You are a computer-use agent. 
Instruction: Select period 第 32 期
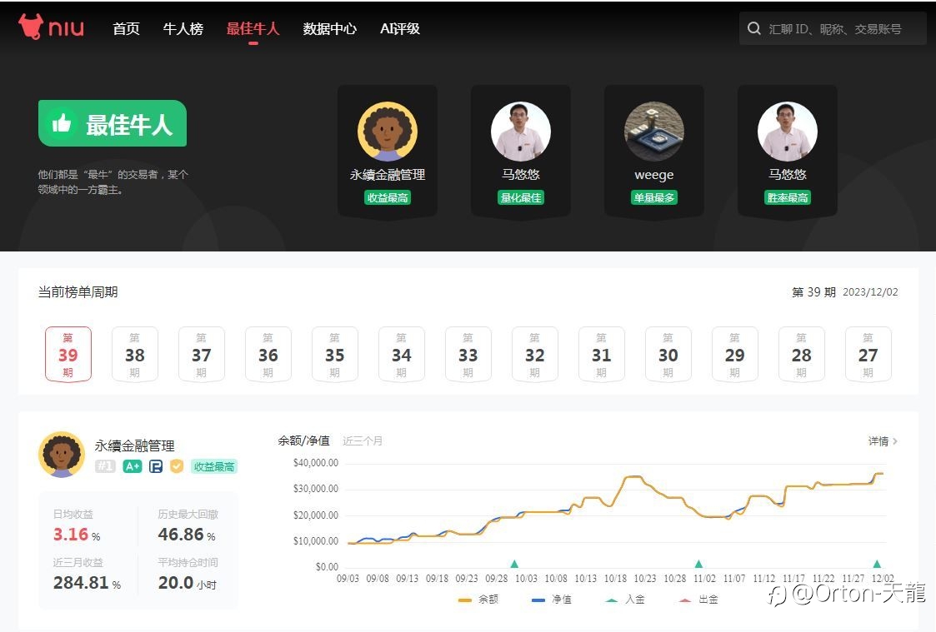coord(535,354)
